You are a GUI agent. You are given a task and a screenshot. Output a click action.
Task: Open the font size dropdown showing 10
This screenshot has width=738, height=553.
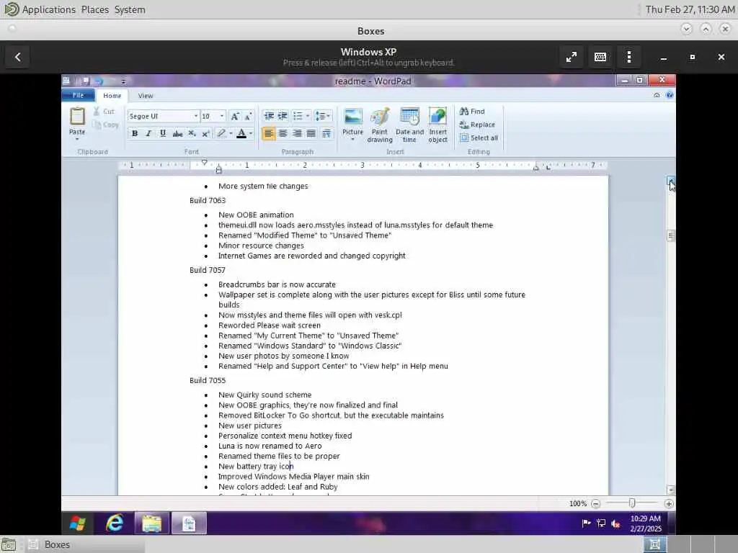point(222,116)
